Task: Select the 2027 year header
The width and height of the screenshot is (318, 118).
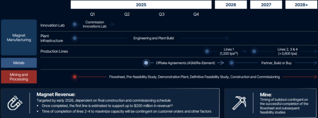Action: coord(266,5)
